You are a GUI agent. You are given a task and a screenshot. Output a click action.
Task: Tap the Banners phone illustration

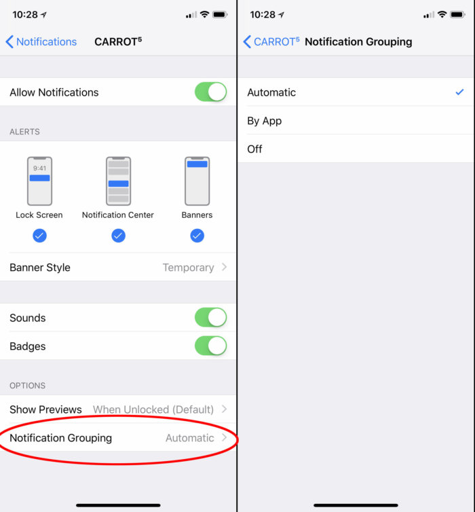tap(197, 181)
